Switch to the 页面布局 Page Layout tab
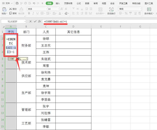 click(68, 3)
